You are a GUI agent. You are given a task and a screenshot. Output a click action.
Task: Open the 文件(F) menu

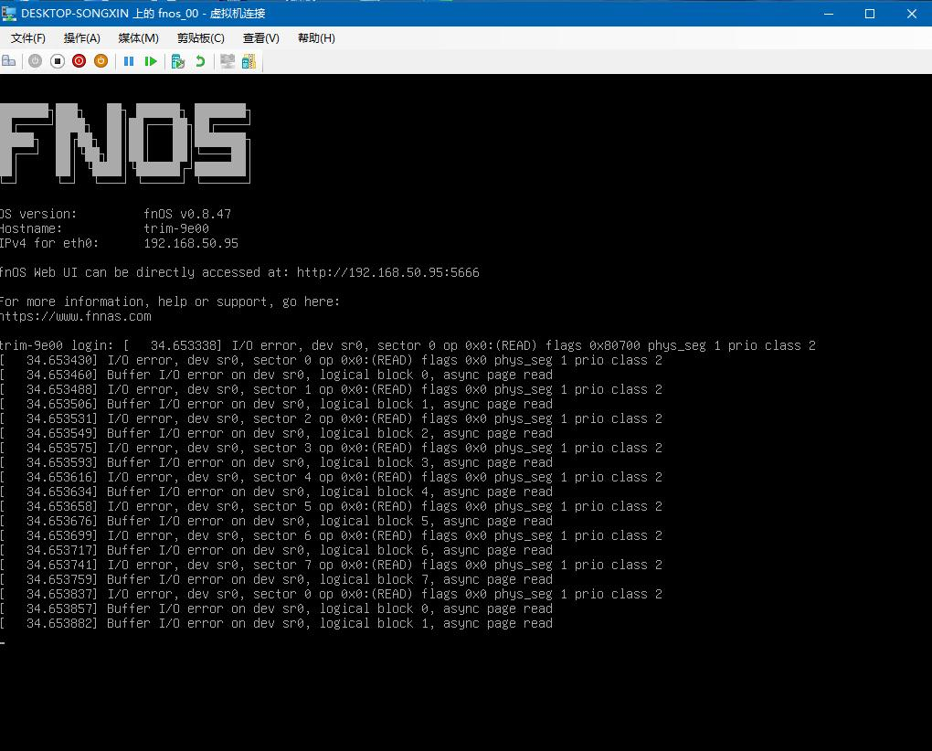point(28,38)
